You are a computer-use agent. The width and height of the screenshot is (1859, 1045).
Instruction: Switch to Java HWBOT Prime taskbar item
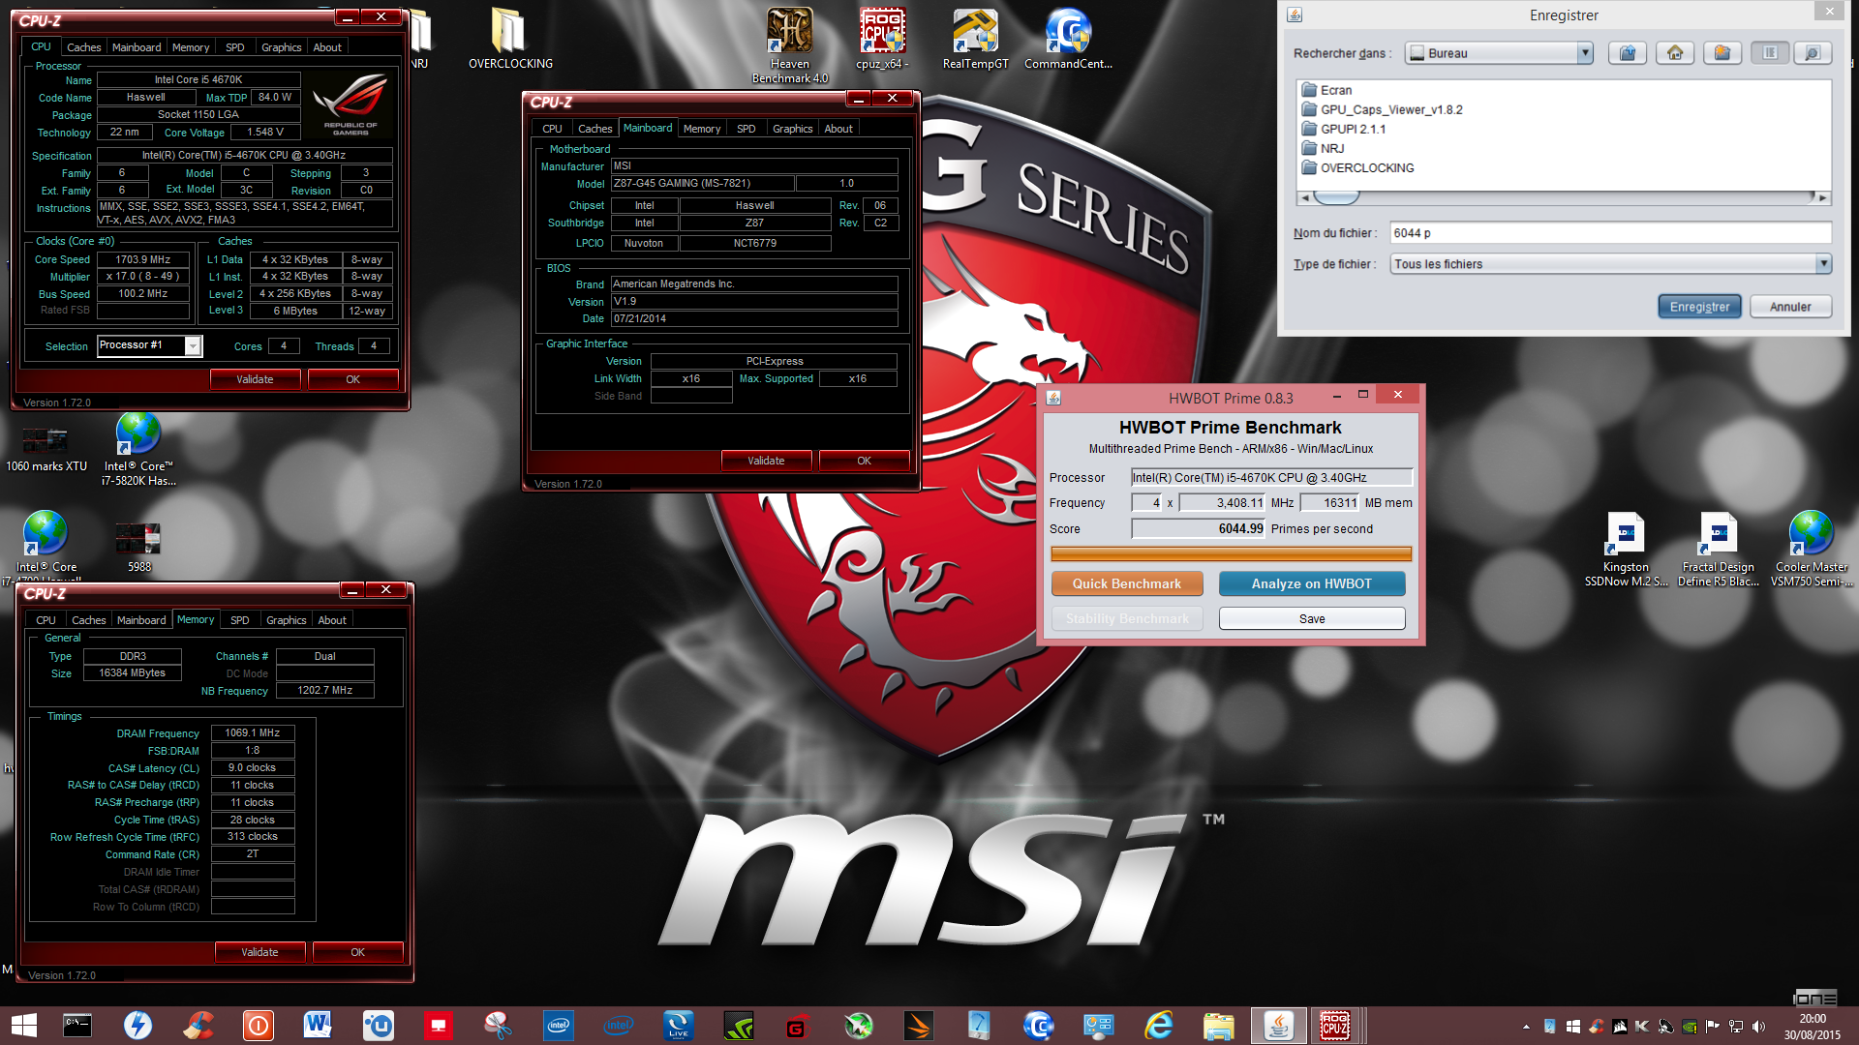(x=1278, y=1026)
